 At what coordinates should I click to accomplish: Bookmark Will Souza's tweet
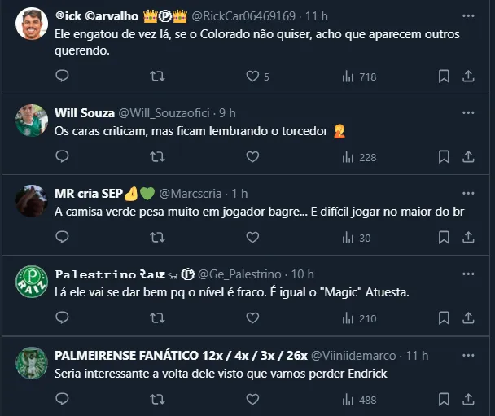click(444, 156)
